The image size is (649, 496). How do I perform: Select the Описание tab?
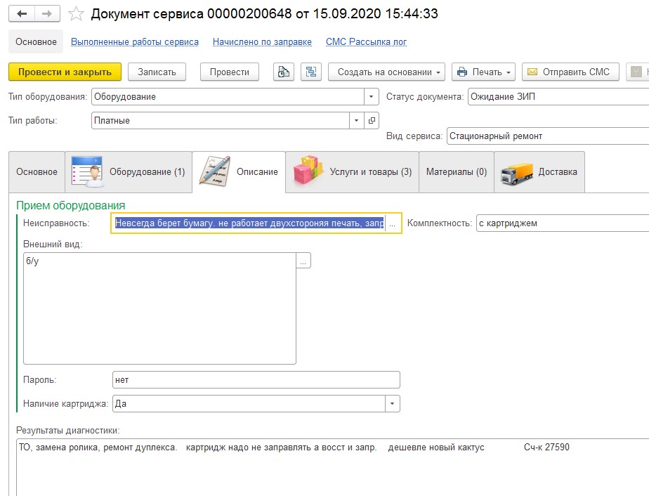[x=239, y=172]
